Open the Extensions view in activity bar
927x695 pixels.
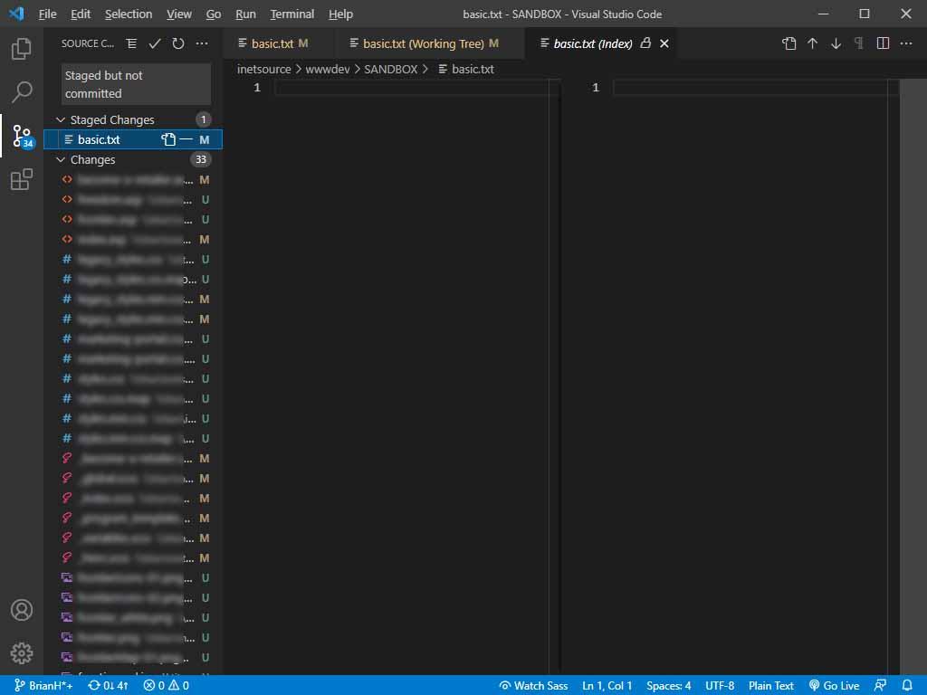(22, 179)
